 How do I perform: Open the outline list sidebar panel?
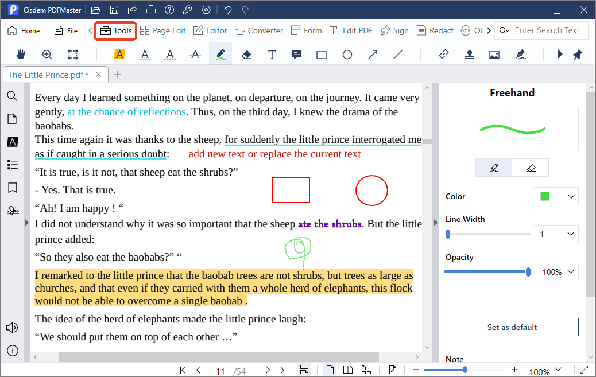point(12,165)
